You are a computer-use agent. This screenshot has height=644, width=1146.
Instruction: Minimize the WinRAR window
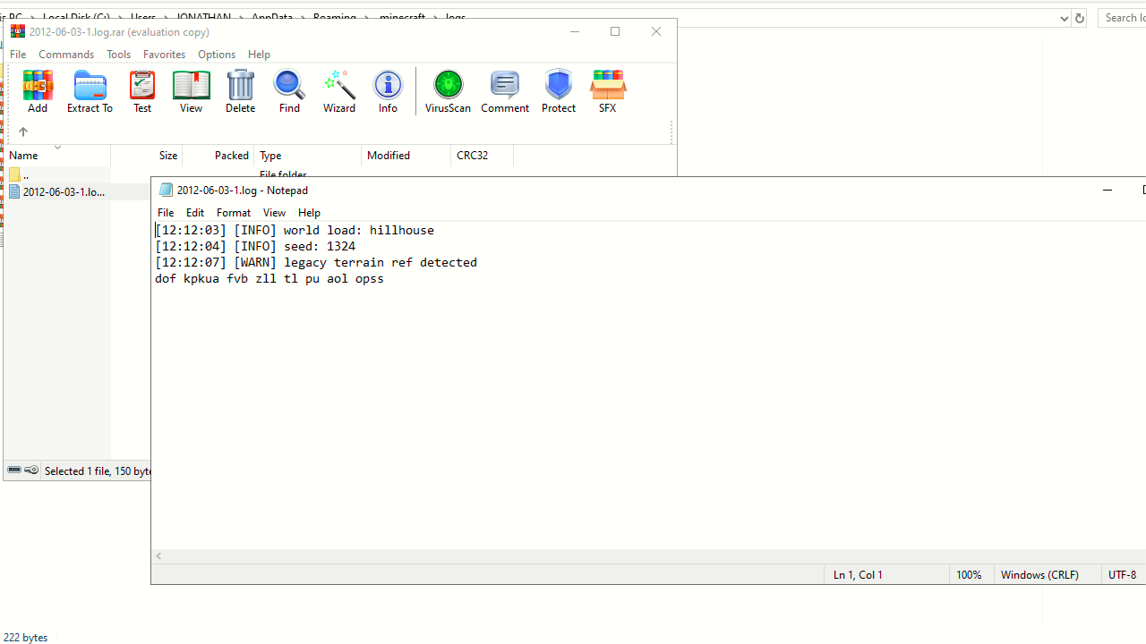(575, 31)
